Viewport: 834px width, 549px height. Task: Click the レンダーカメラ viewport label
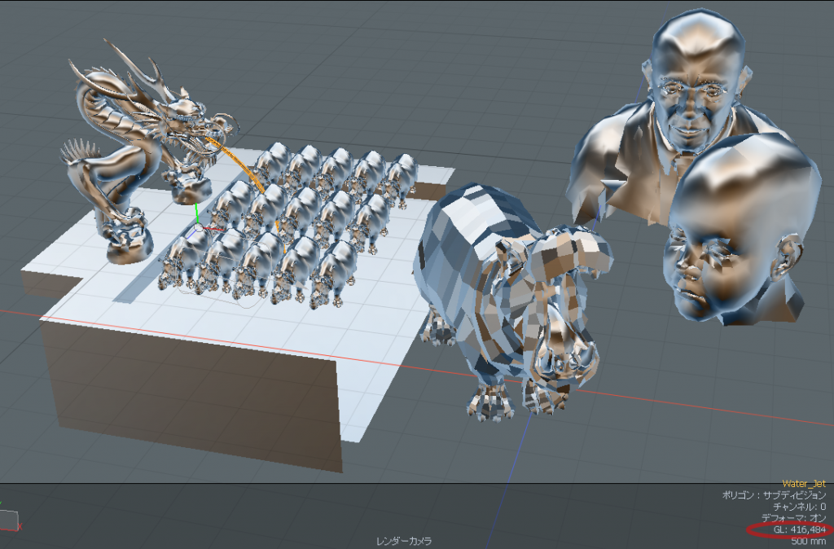403,541
